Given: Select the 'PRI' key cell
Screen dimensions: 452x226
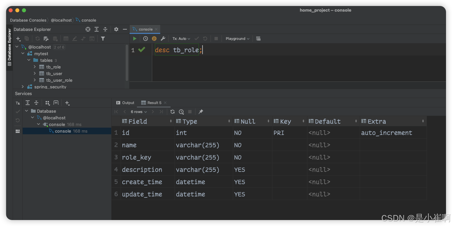Looking at the screenshot, I should click(x=290, y=133).
